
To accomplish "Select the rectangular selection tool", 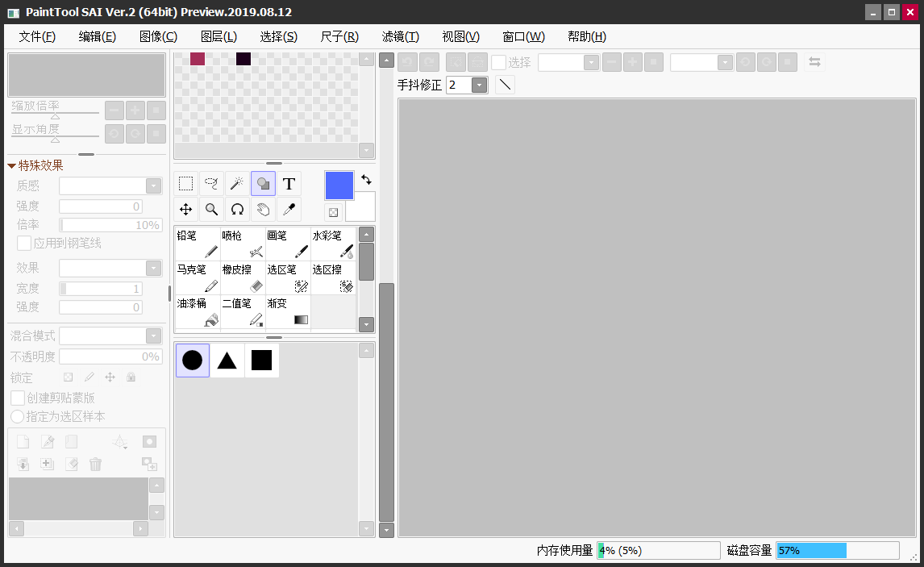I will coord(185,184).
